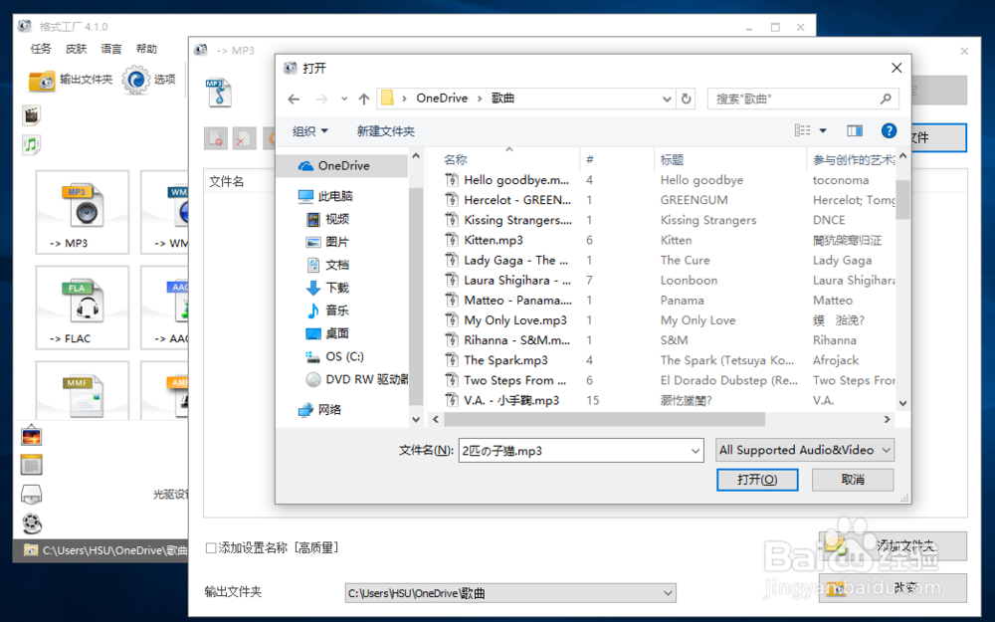Click the MMF format icon in Format Factory
Viewport: 995px width, 622px height.
(83, 390)
